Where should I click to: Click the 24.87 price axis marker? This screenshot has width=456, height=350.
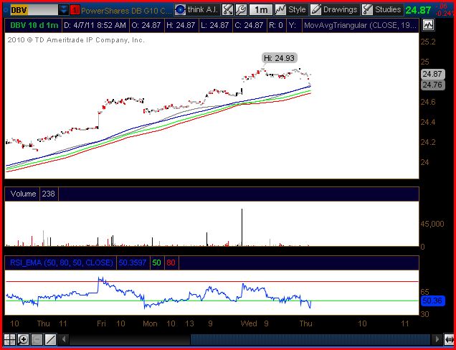click(432, 74)
